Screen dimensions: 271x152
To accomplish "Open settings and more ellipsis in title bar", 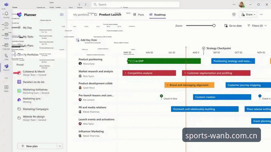I will [234, 5].
